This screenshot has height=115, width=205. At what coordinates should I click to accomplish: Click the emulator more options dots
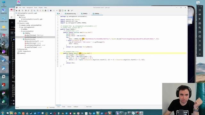pyautogui.click(x=200, y=54)
